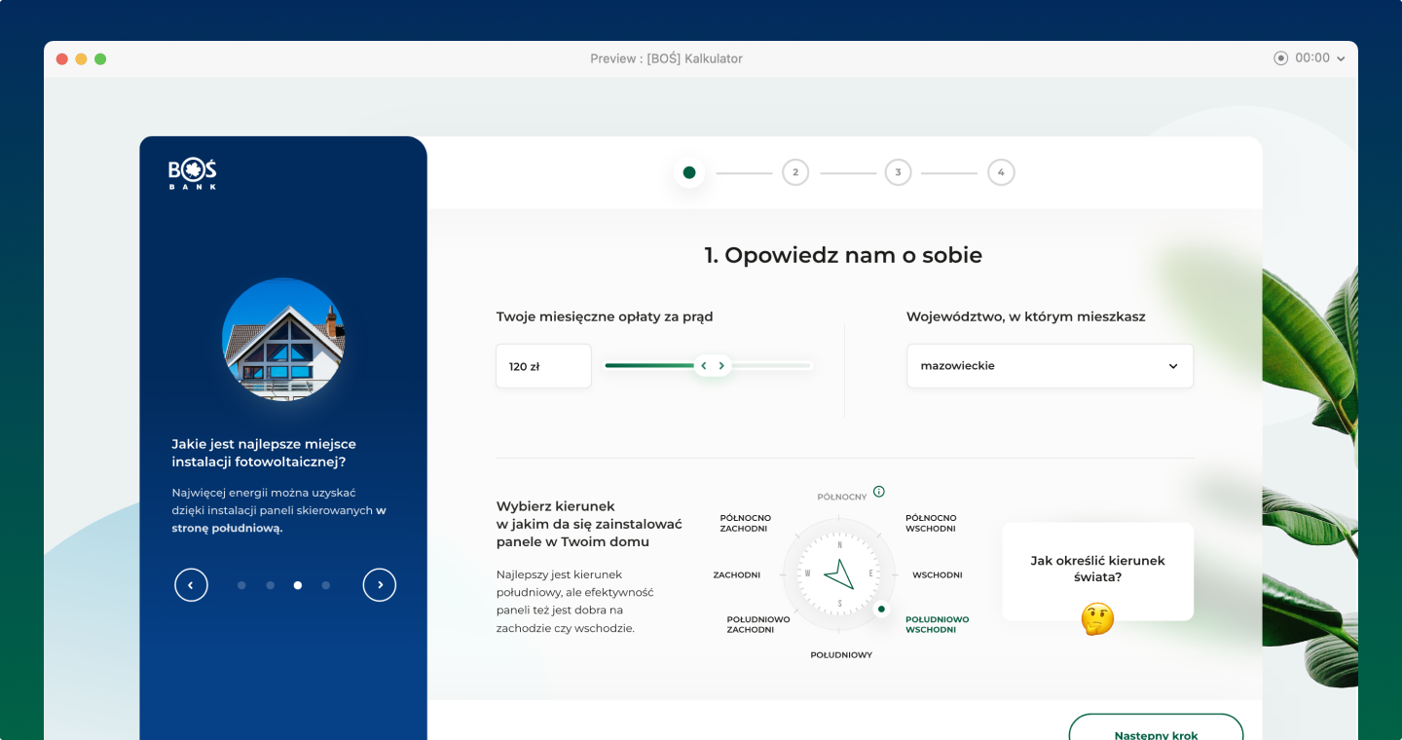Image resolution: width=1402 pixels, height=740 pixels.
Task: Jump to step 4 in progress bar
Action: [x=1000, y=173]
